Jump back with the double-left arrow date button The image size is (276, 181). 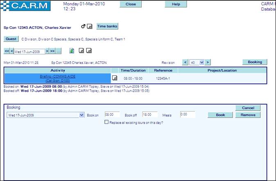[7, 51]
